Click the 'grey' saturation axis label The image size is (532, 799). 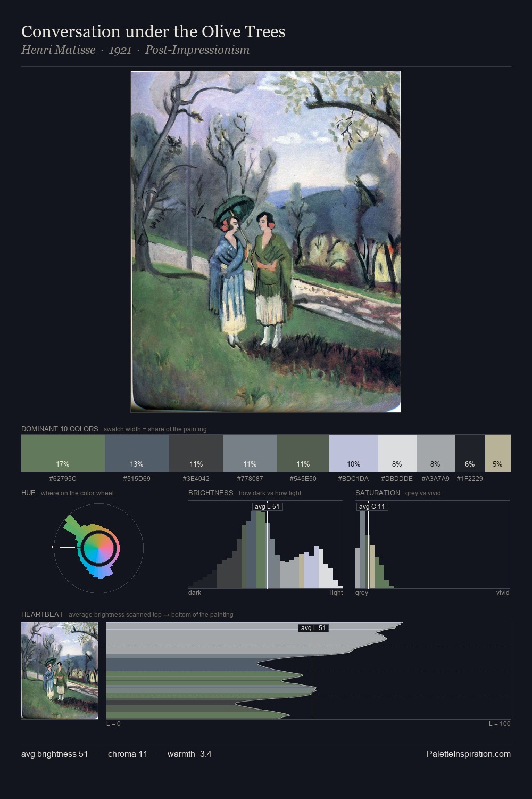click(x=362, y=593)
